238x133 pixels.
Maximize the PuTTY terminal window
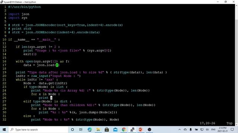pyautogui.click(x=226, y=2)
